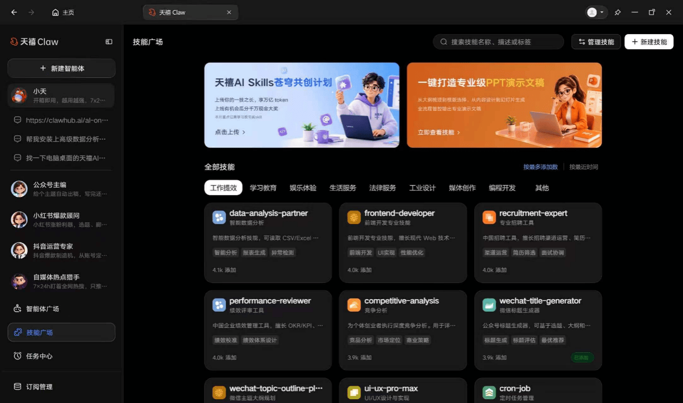Select 工业设计 category tab
The image size is (683, 403).
(x=422, y=188)
